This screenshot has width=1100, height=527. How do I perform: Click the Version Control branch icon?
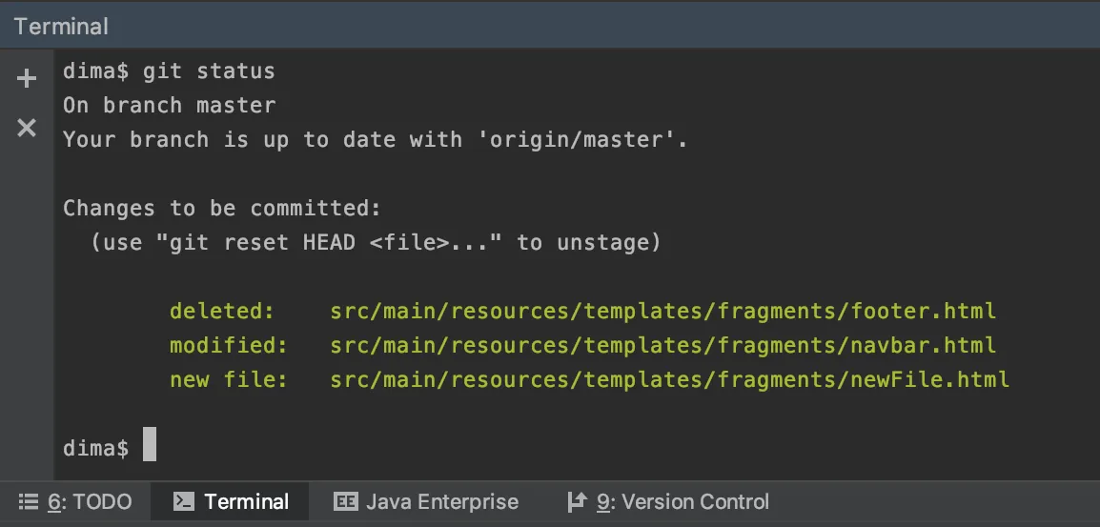point(576,501)
